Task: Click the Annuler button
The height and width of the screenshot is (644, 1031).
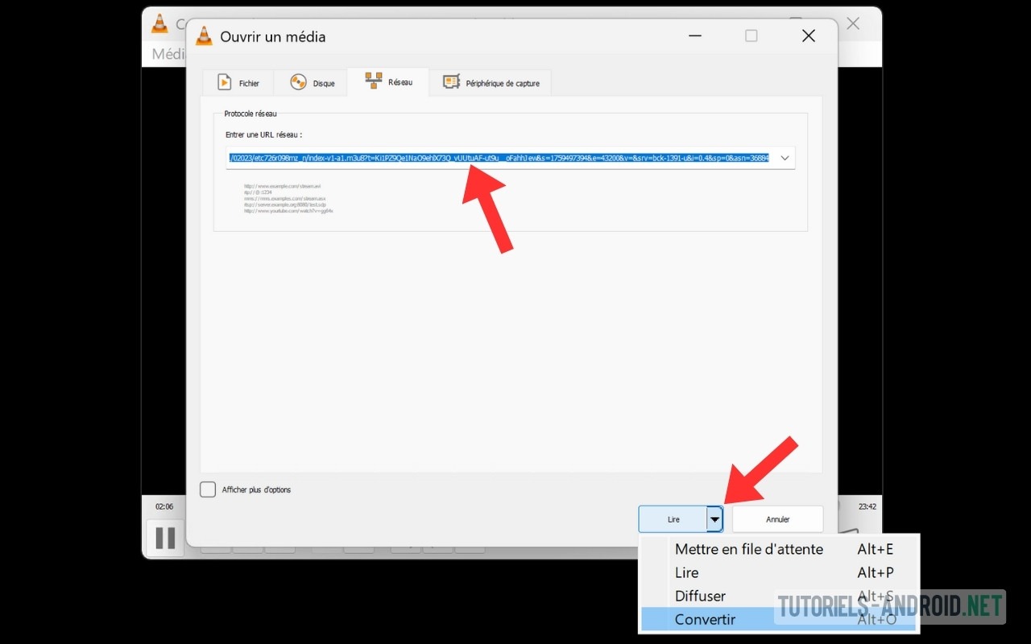Action: [x=777, y=519]
